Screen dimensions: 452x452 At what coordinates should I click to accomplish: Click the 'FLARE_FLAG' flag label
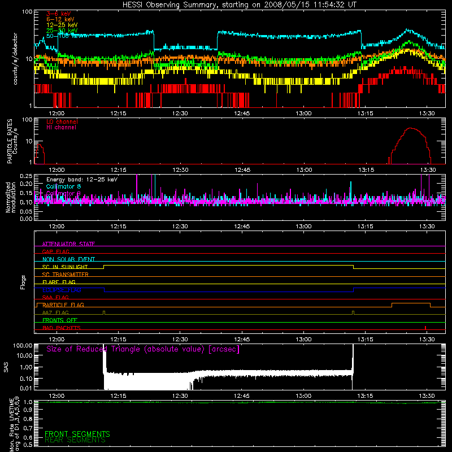click(x=59, y=282)
